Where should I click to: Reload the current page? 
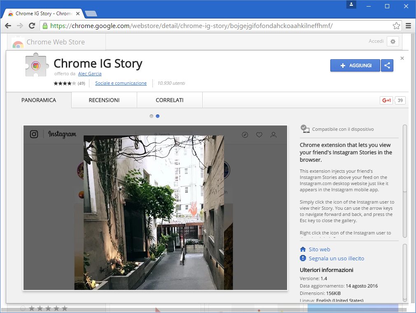coord(32,26)
